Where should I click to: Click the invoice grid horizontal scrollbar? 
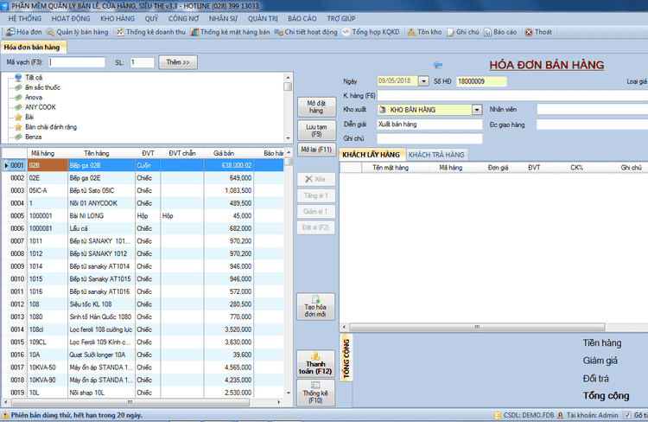tap(477, 327)
